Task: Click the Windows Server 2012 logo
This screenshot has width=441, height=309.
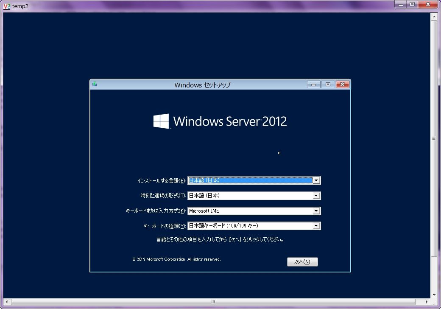Action: coord(220,121)
